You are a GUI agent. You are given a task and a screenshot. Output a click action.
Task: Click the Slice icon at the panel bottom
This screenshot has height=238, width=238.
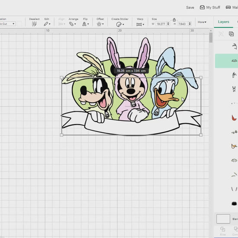point(223,229)
